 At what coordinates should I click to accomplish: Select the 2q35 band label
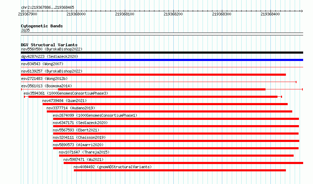(x=25, y=30)
